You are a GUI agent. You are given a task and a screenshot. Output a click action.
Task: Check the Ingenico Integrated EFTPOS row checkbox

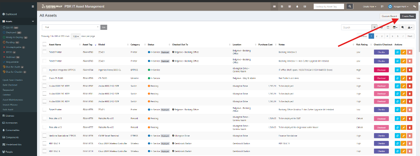(x=44, y=70)
